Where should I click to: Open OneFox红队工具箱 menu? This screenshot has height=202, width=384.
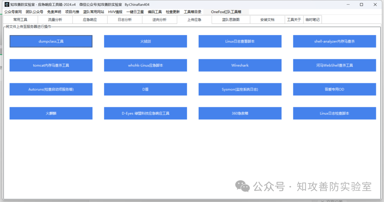pyautogui.click(x=226, y=12)
